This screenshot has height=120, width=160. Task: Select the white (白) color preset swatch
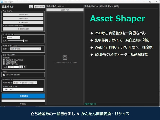tap(21, 67)
